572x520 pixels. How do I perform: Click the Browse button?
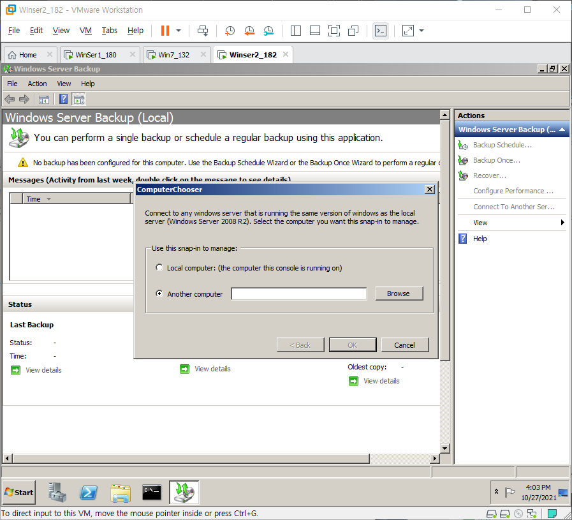point(399,293)
